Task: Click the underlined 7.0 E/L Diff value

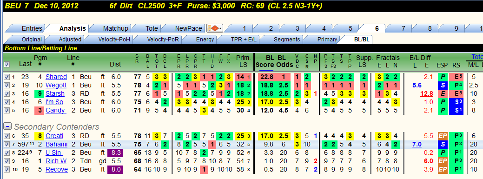Action: pyautogui.click(x=417, y=144)
